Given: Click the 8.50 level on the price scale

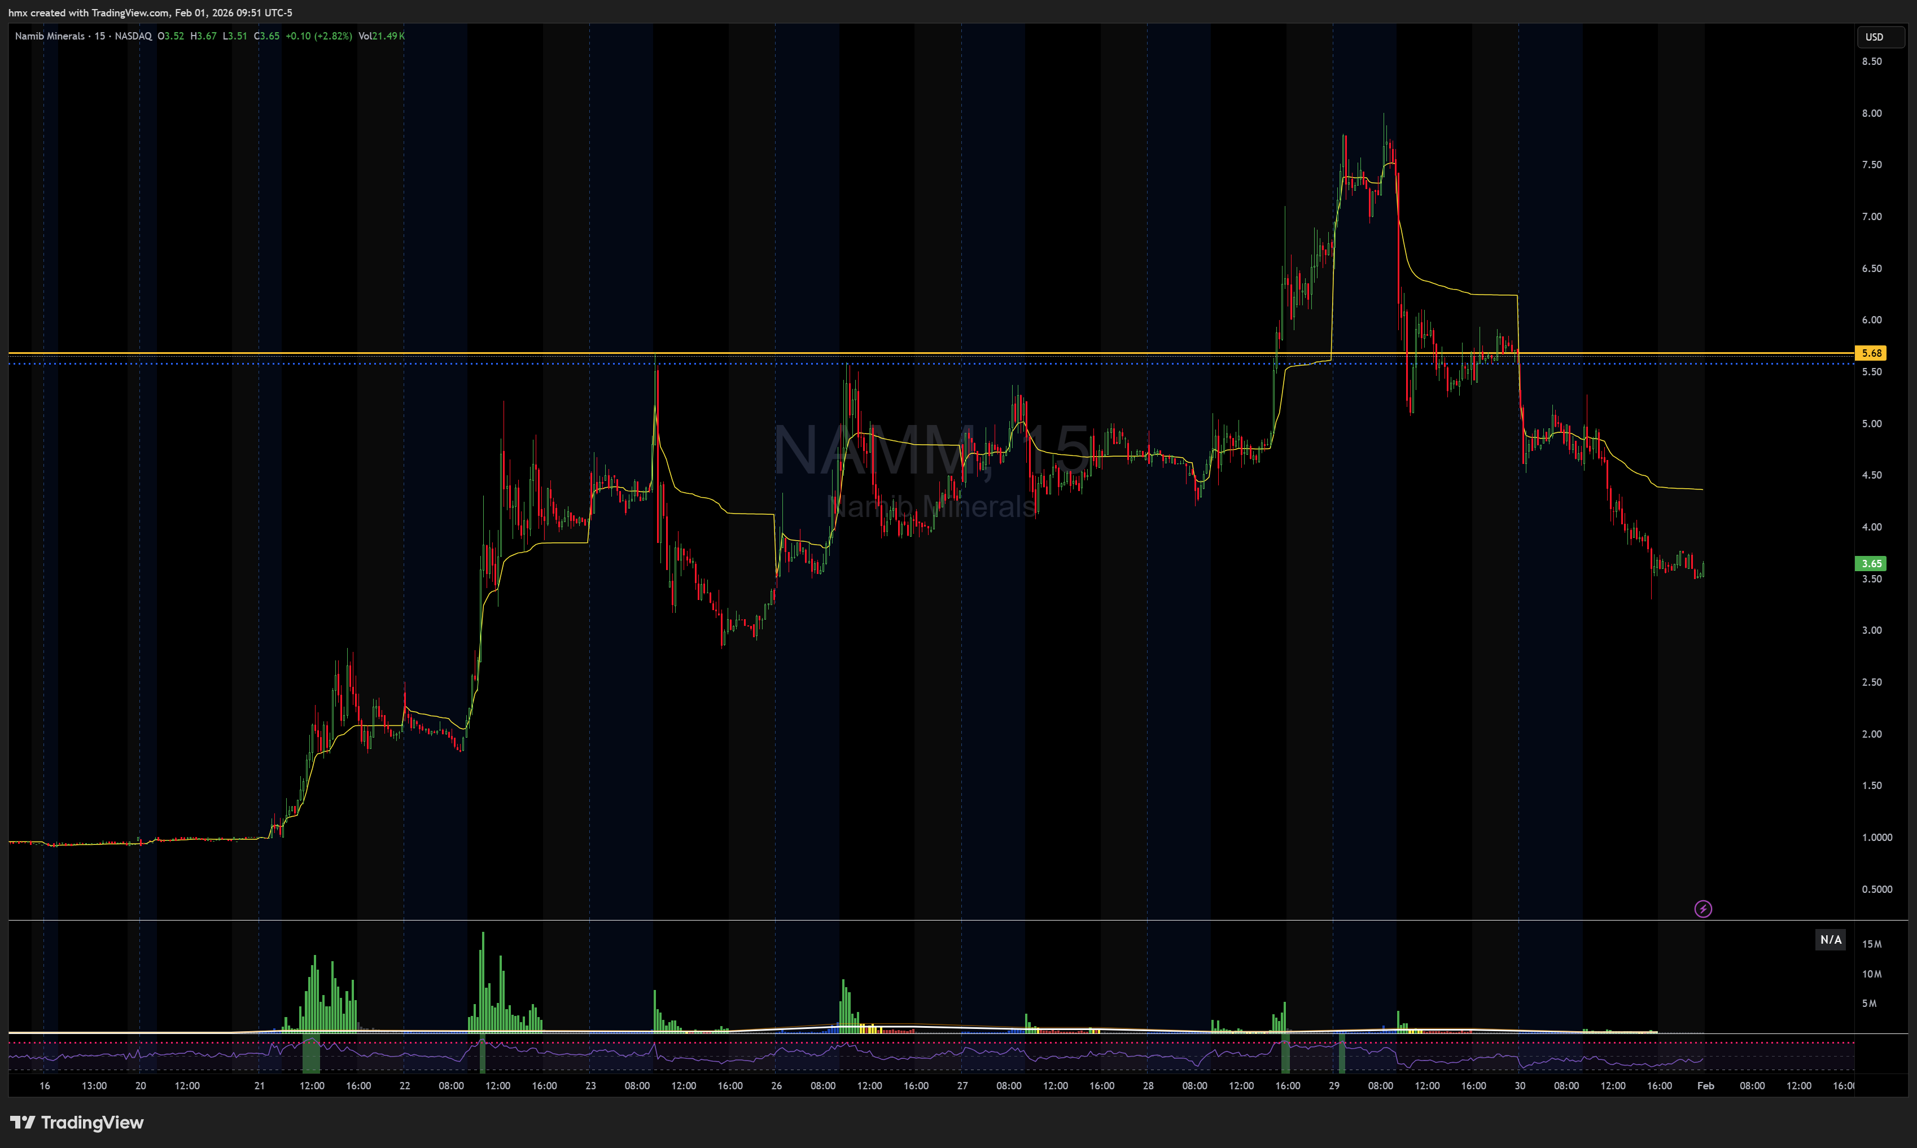Looking at the screenshot, I should point(1871,61).
